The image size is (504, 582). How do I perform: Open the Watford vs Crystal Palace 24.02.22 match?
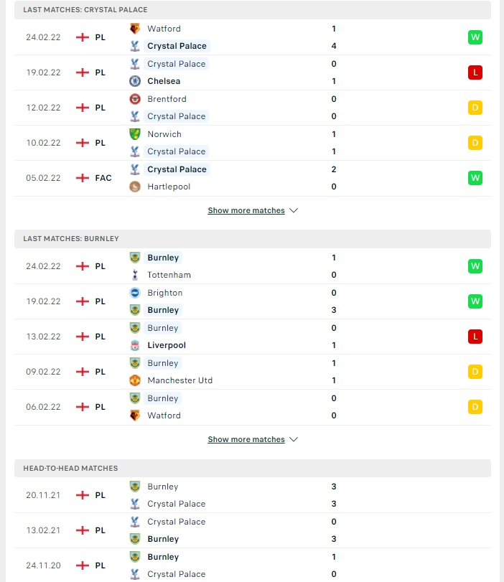[253, 37]
